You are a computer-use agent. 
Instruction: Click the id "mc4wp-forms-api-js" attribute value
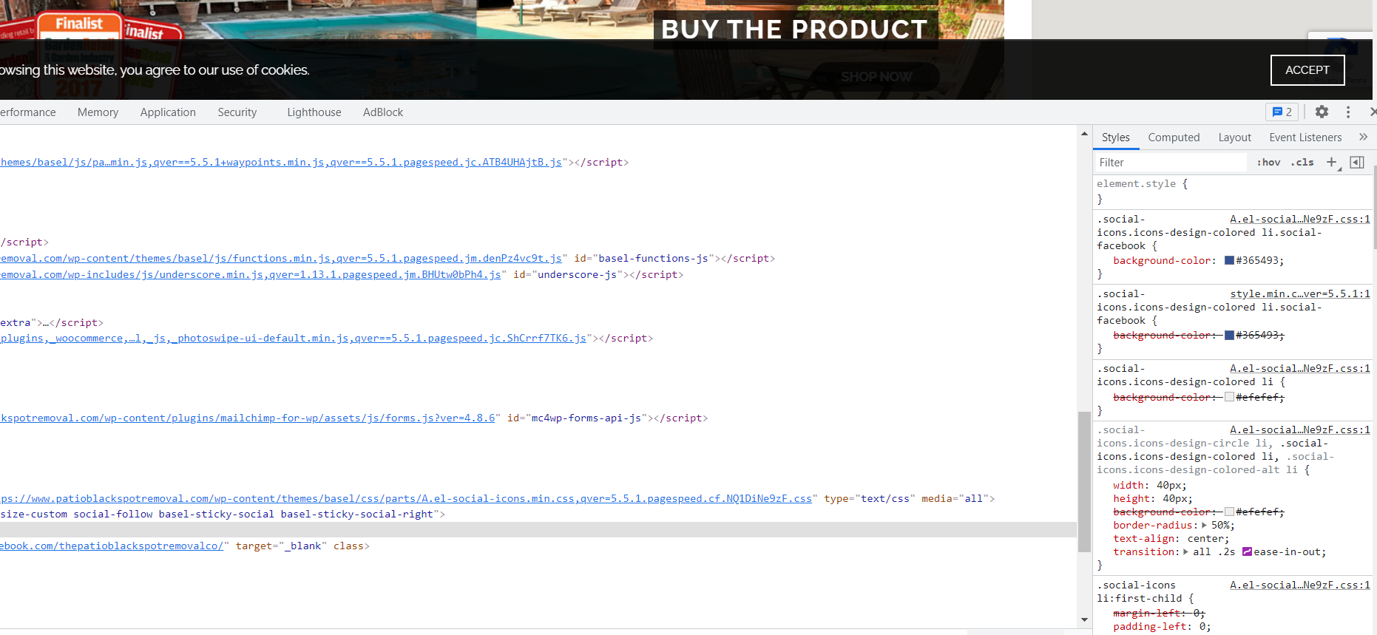[586, 418]
